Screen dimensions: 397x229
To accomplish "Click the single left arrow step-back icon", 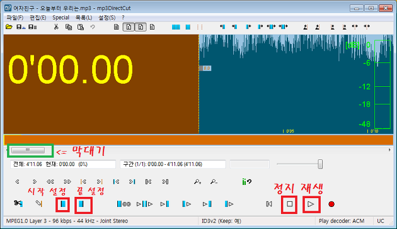I will pyautogui.click(x=17, y=181).
